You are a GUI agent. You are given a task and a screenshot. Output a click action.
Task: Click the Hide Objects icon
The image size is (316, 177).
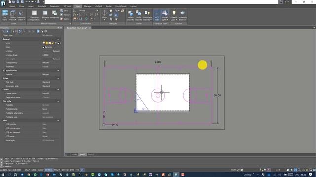tap(138, 16)
